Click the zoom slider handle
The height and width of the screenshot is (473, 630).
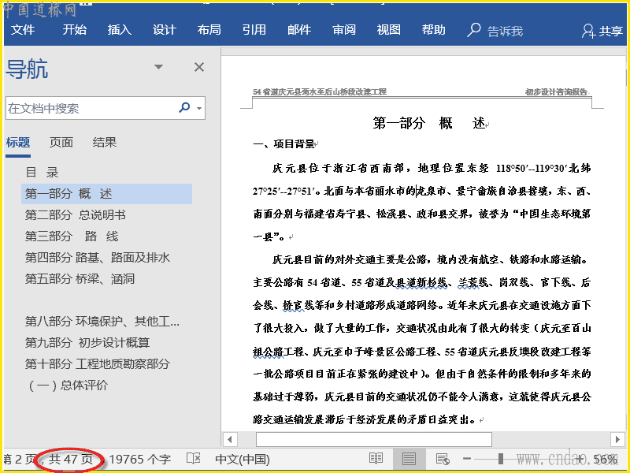point(500,459)
